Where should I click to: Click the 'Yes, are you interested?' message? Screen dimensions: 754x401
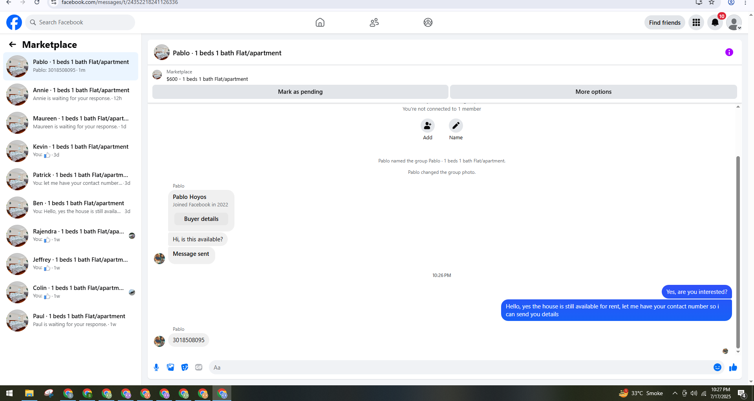tap(697, 292)
